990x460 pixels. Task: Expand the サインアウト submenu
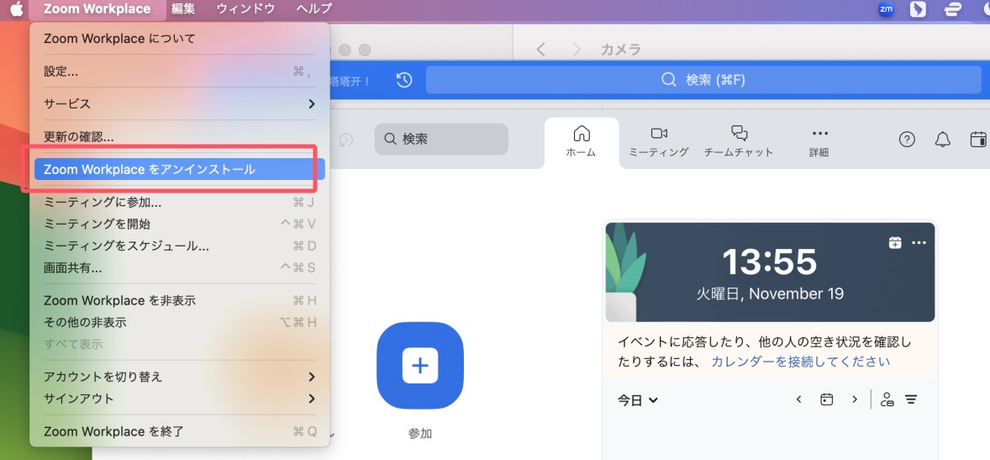(179, 399)
